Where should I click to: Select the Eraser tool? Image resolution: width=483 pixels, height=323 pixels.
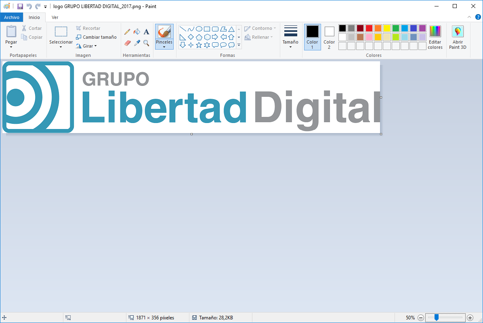127,43
